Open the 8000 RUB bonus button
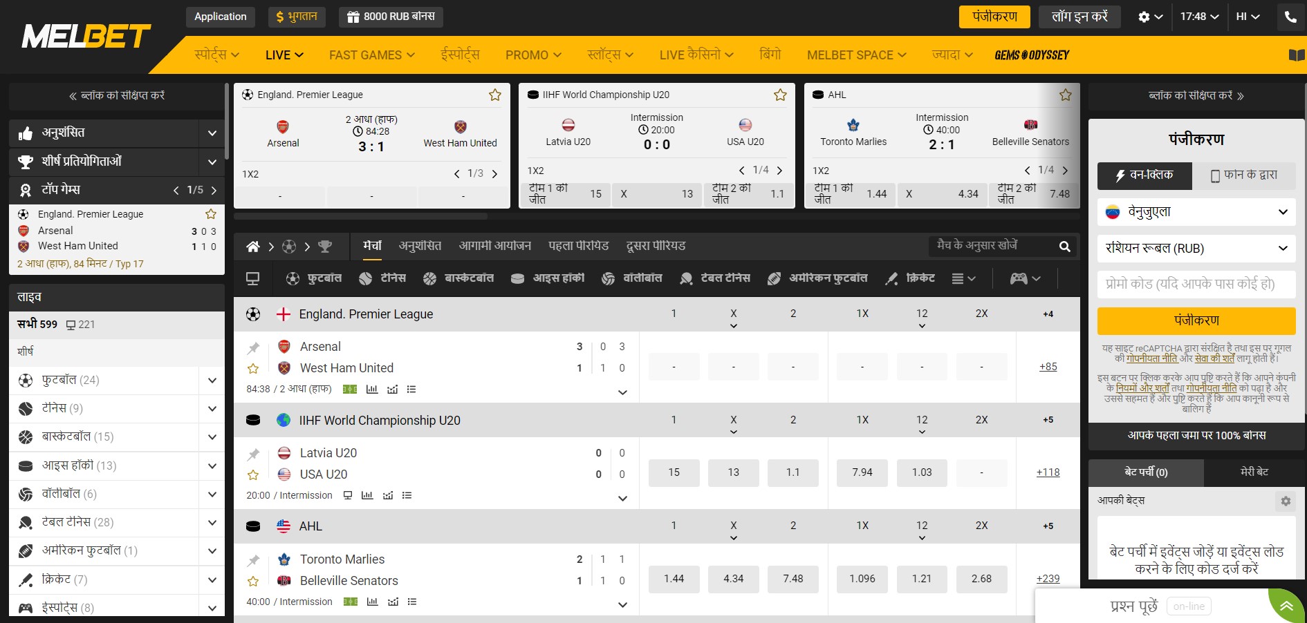This screenshot has height=623, width=1307. point(391,17)
